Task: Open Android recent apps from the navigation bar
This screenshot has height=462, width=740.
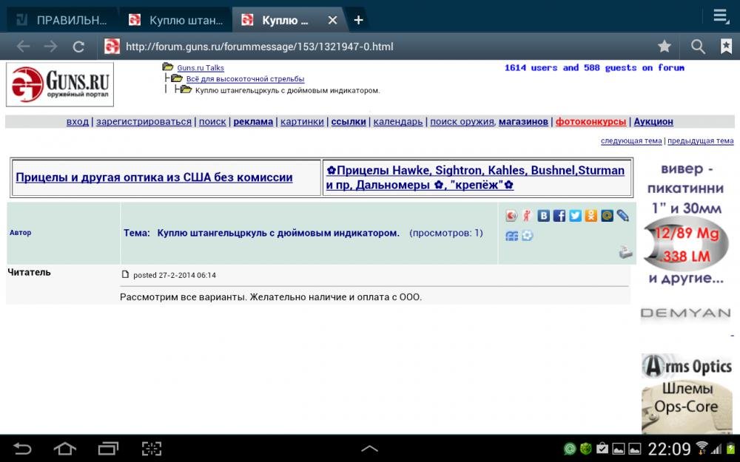Action: pyautogui.click(x=107, y=448)
